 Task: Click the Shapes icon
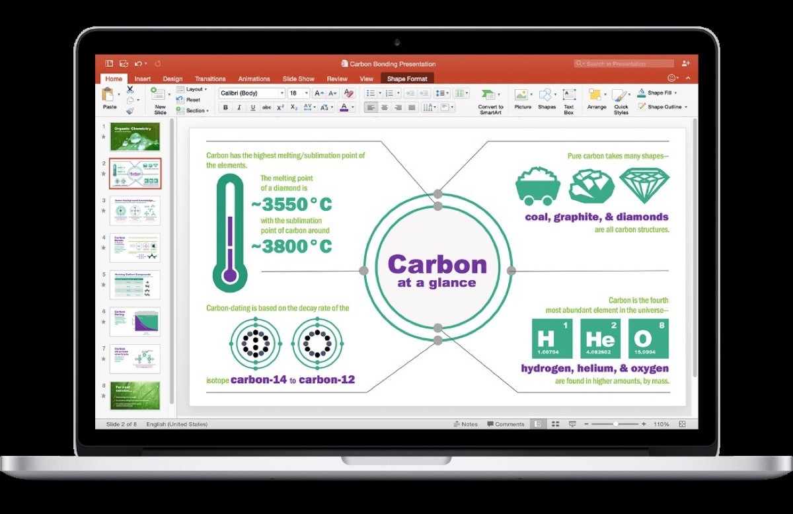(x=547, y=94)
